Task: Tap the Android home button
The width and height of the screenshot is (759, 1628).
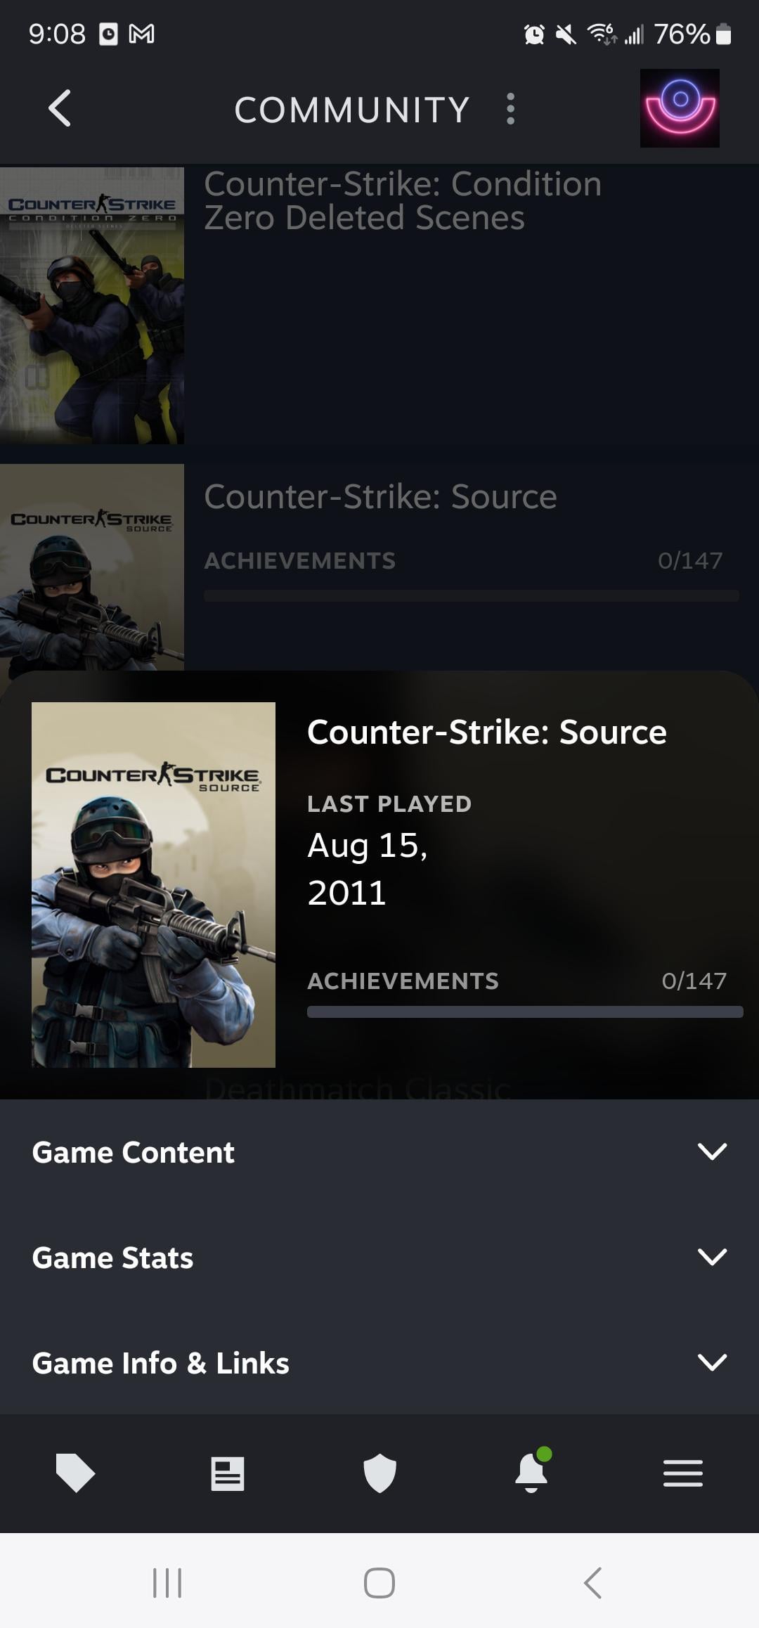Action: tap(379, 1583)
